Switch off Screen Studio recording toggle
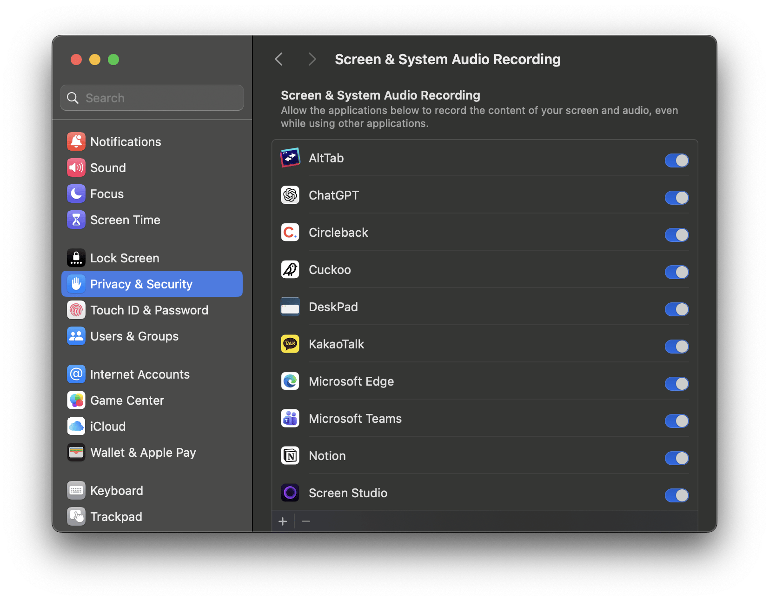This screenshot has height=601, width=769. pyautogui.click(x=676, y=495)
